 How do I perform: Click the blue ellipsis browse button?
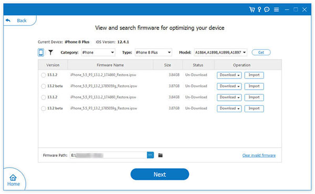(x=150, y=155)
